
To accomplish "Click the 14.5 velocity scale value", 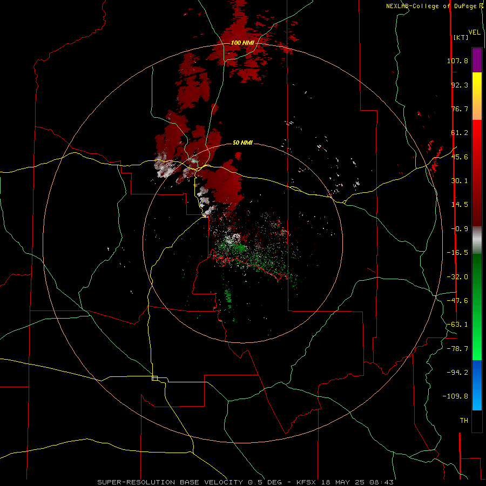I will point(460,205).
